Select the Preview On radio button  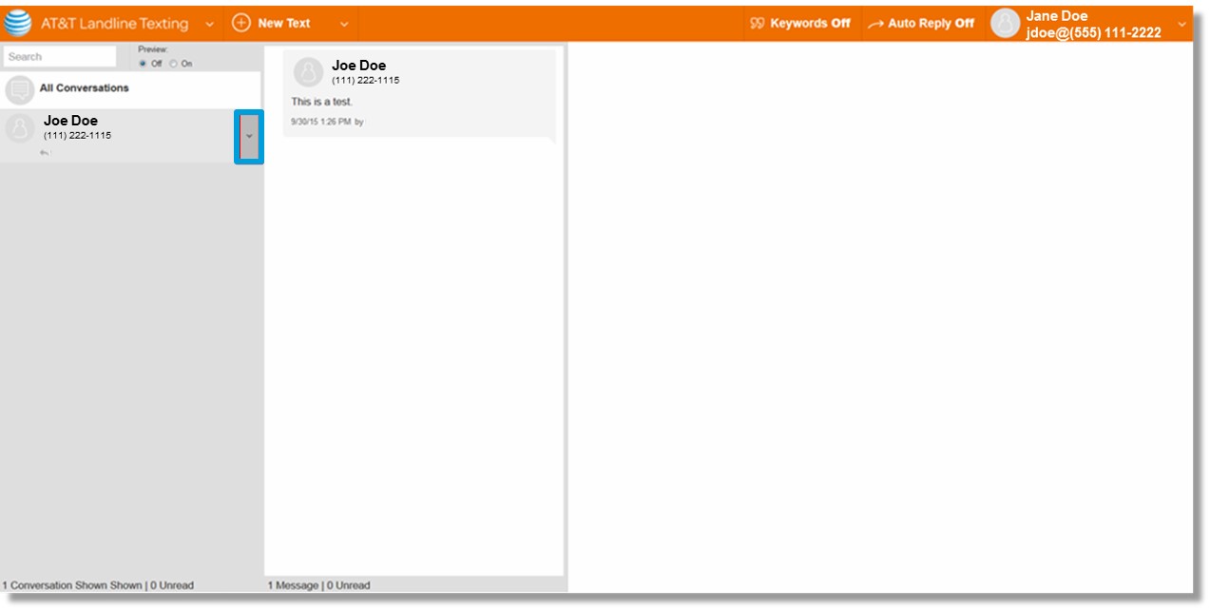pyautogui.click(x=173, y=64)
